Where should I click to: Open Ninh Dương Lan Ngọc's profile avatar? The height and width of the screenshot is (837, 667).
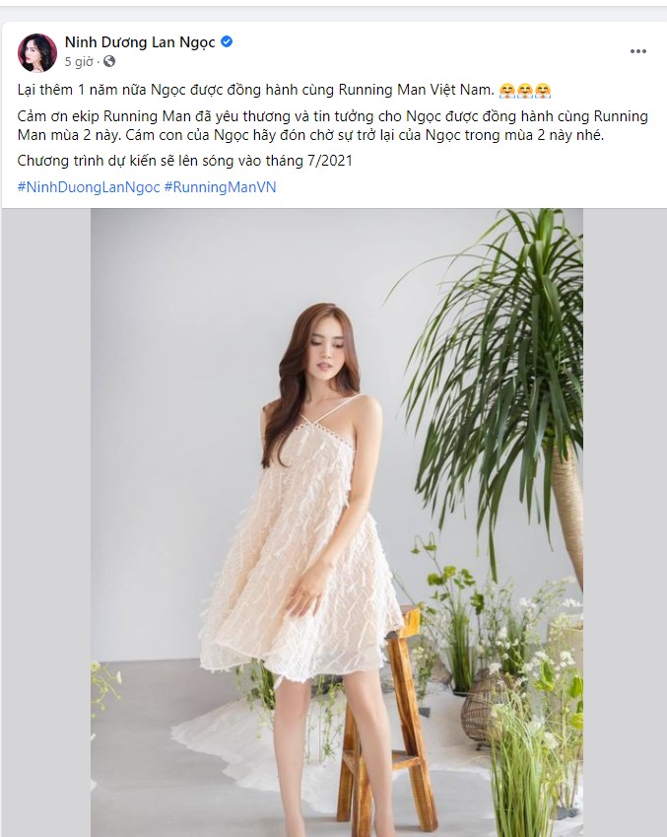tap(37, 52)
